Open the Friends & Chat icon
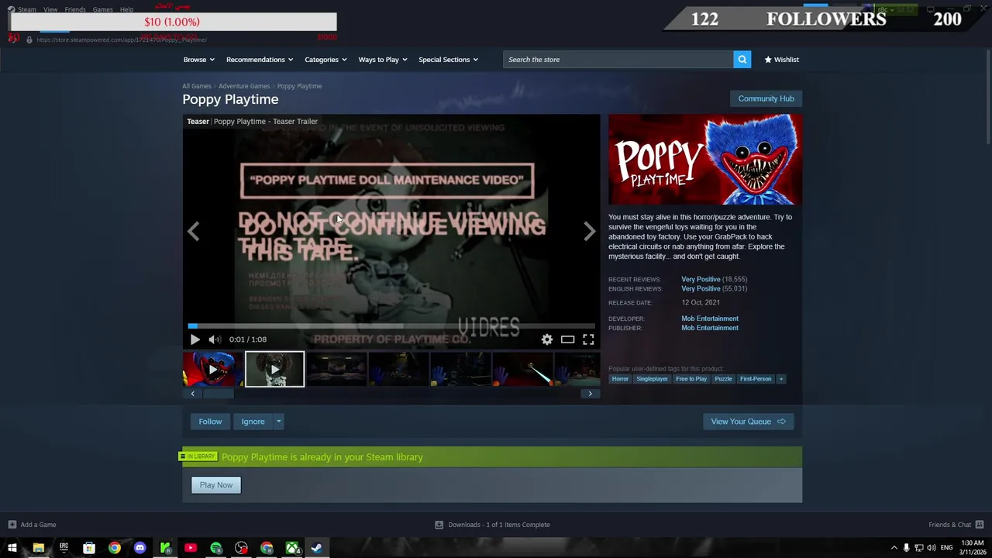 (980, 525)
